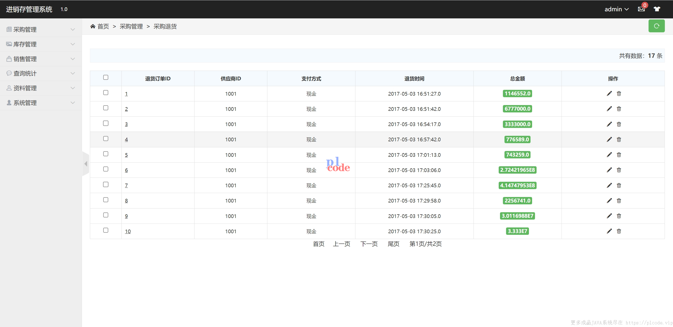Screen dimensions: 673x327
Task: Click 采购管理 in the breadcrumb
Action: pos(131,26)
